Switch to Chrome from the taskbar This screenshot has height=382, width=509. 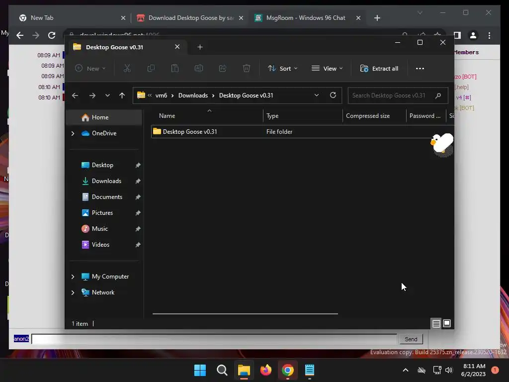288,370
